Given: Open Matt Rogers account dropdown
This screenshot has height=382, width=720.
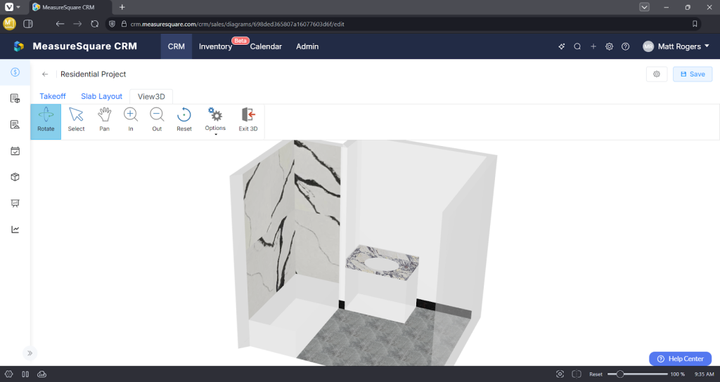Looking at the screenshot, I should [676, 46].
